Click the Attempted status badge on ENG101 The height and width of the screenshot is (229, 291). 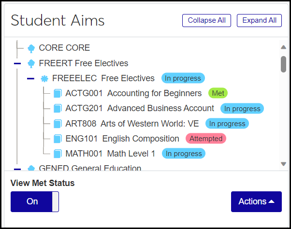click(x=206, y=139)
